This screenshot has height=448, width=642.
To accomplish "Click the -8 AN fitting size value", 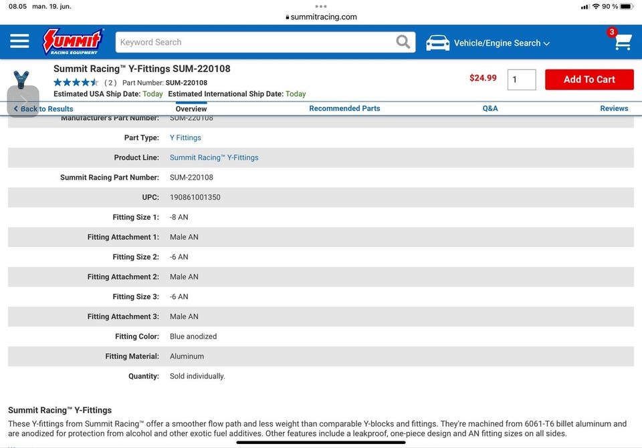I will 179,217.
